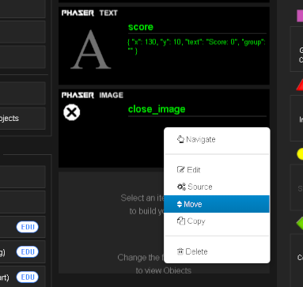Screen dimensions: 303x287
Task: Click the score JSON properties text
Action: (x=196, y=46)
